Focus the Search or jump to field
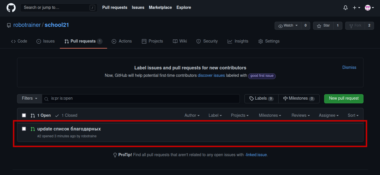Screen dimensions: 380x175 59,8
